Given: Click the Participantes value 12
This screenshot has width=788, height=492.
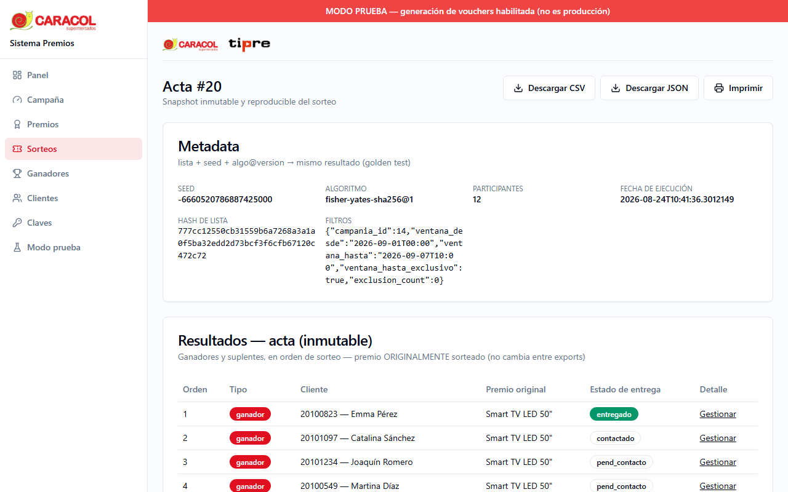Looking at the screenshot, I should [x=477, y=199].
